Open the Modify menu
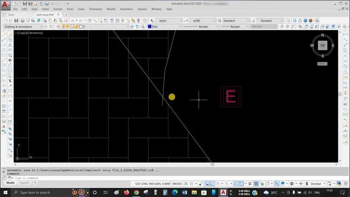Image resolution: width=350 pixels, height=197 pixels. (111, 9)
